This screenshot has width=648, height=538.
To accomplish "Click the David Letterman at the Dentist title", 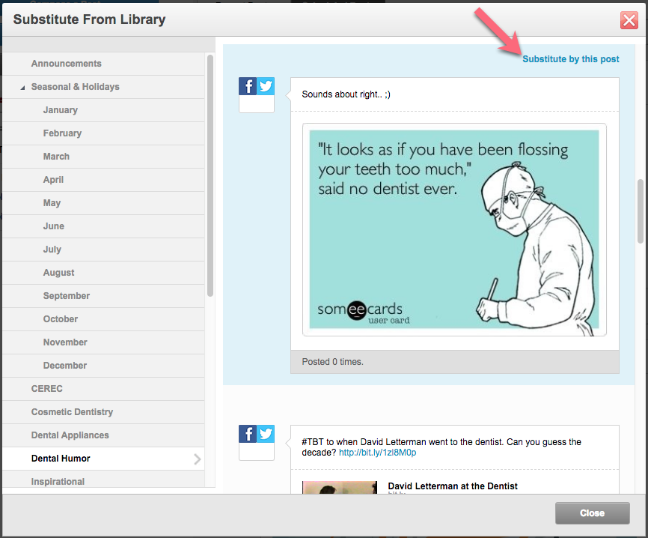I will (x=453, y=486).
